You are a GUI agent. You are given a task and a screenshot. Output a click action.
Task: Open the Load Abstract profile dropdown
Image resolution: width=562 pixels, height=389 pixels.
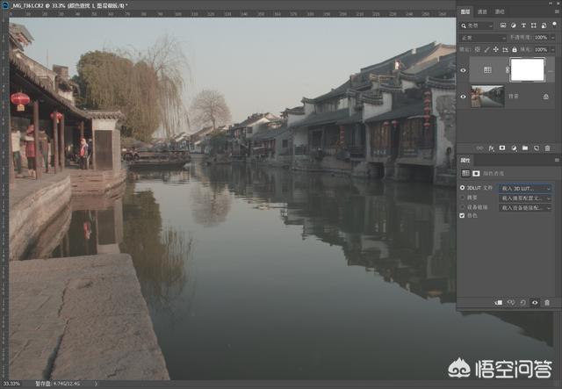pos(525,198)
